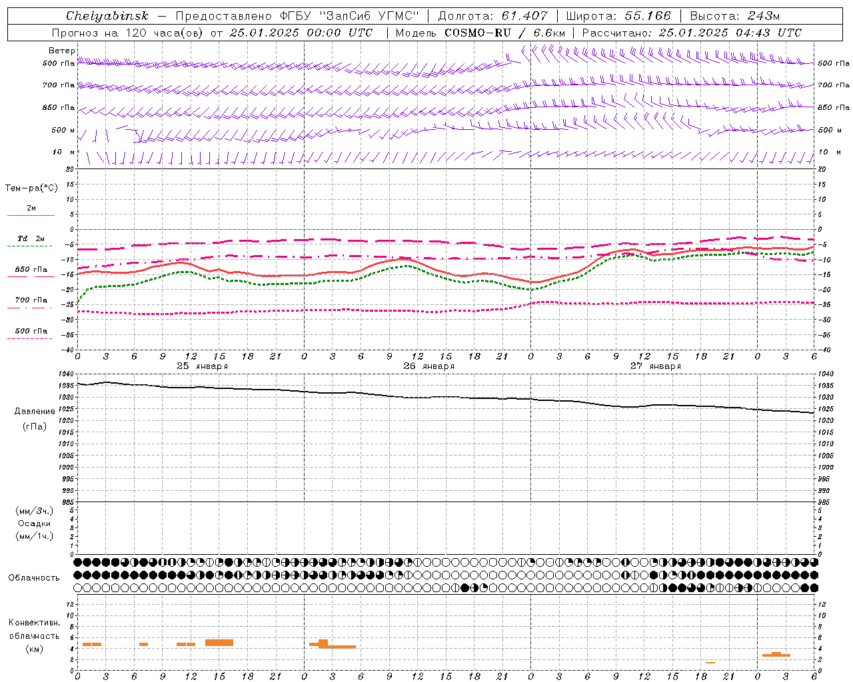Click the tallest orange convective bar on 25 января
Viewport: 853px width, 682px height.
(x=219, y=643)
